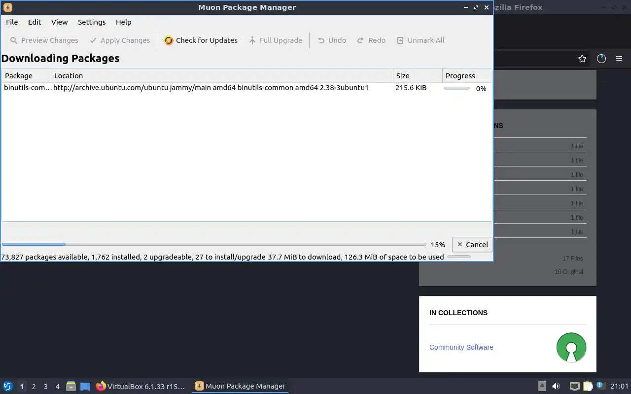Open the File menu
Viewport: 631px width, 394px height.
point(12,22)
